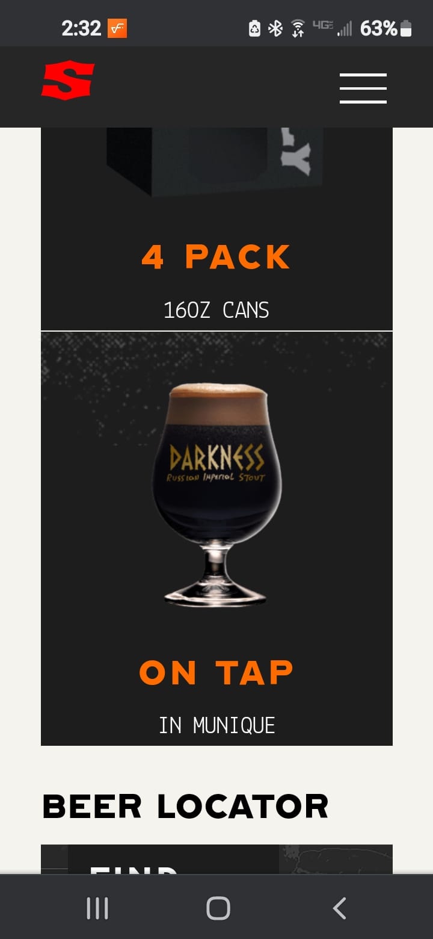The width and height of the screenshot is (433, 939).
Task: Tap the red Surly S logo
Action: coord(68,79)
